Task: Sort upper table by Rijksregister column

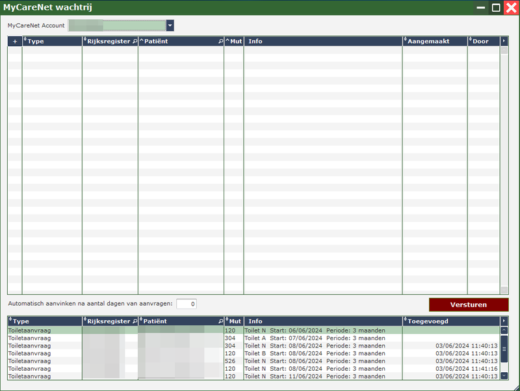Action: pyautogui.click(x=107, y=42)
